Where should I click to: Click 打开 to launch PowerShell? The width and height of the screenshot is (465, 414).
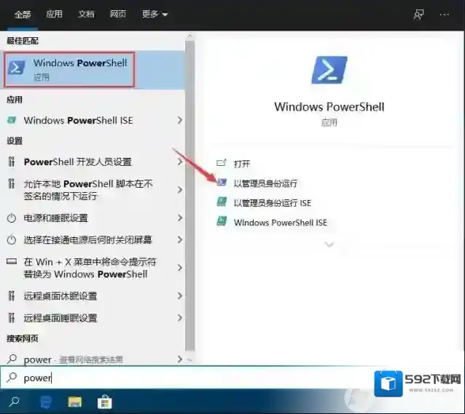pyautogui.click(x=242, y=164)
